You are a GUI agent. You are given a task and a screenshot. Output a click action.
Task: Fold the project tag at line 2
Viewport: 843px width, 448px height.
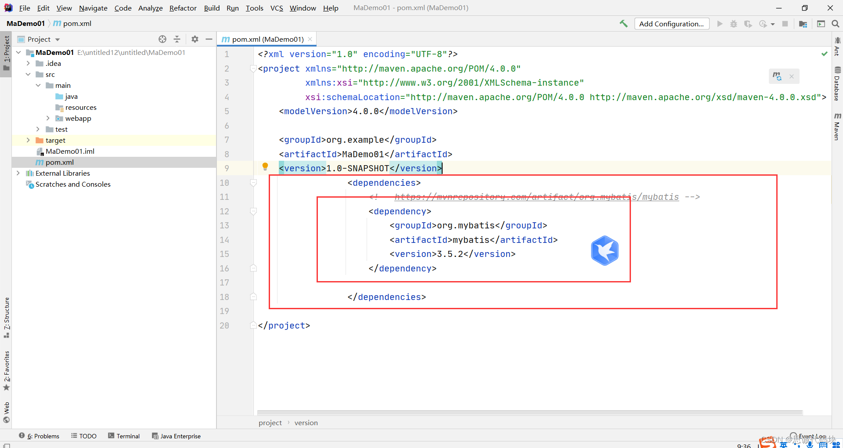point(253,69)
